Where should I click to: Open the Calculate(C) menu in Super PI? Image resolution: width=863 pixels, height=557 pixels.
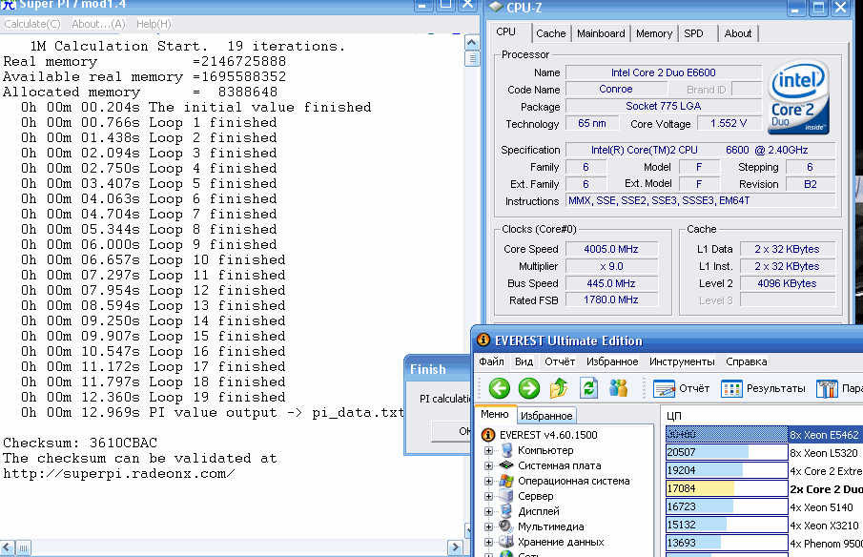pos(32,24)
